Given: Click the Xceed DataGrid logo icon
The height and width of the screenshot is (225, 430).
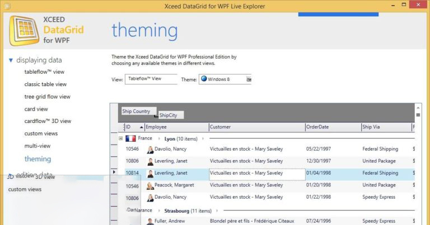Looking at the screenshot, I should point(24,30).
